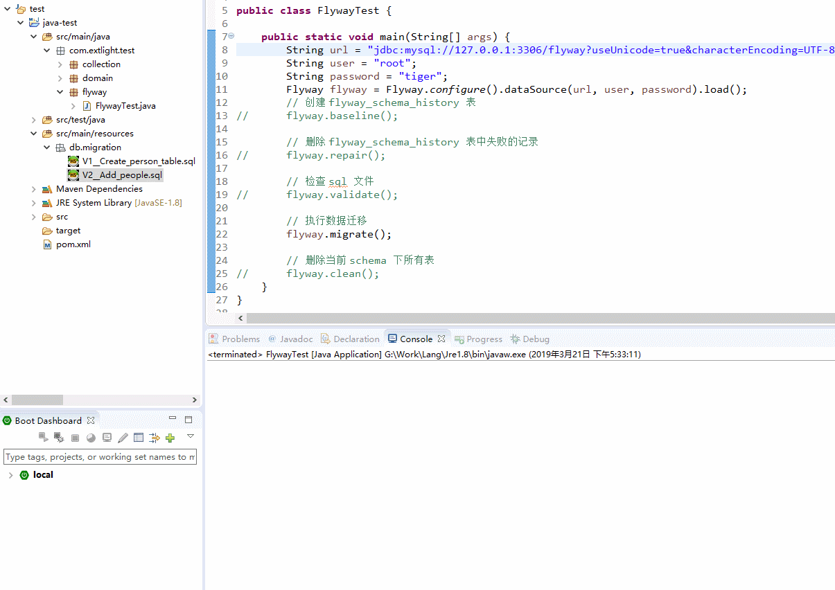Click the domain package icon

[73, 78]
